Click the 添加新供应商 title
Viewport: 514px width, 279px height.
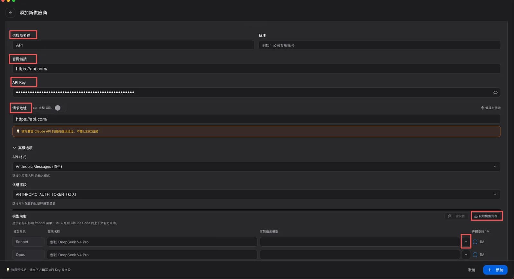(x=33, y=13)
